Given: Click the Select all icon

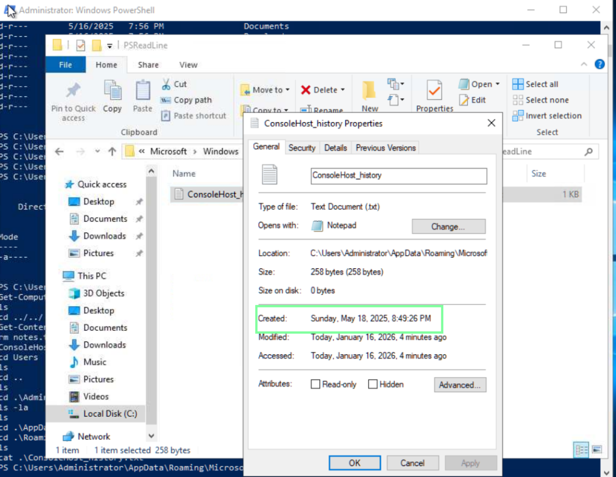Looking at the screenshot, I should pyautogui.click(x=518, y=84).
